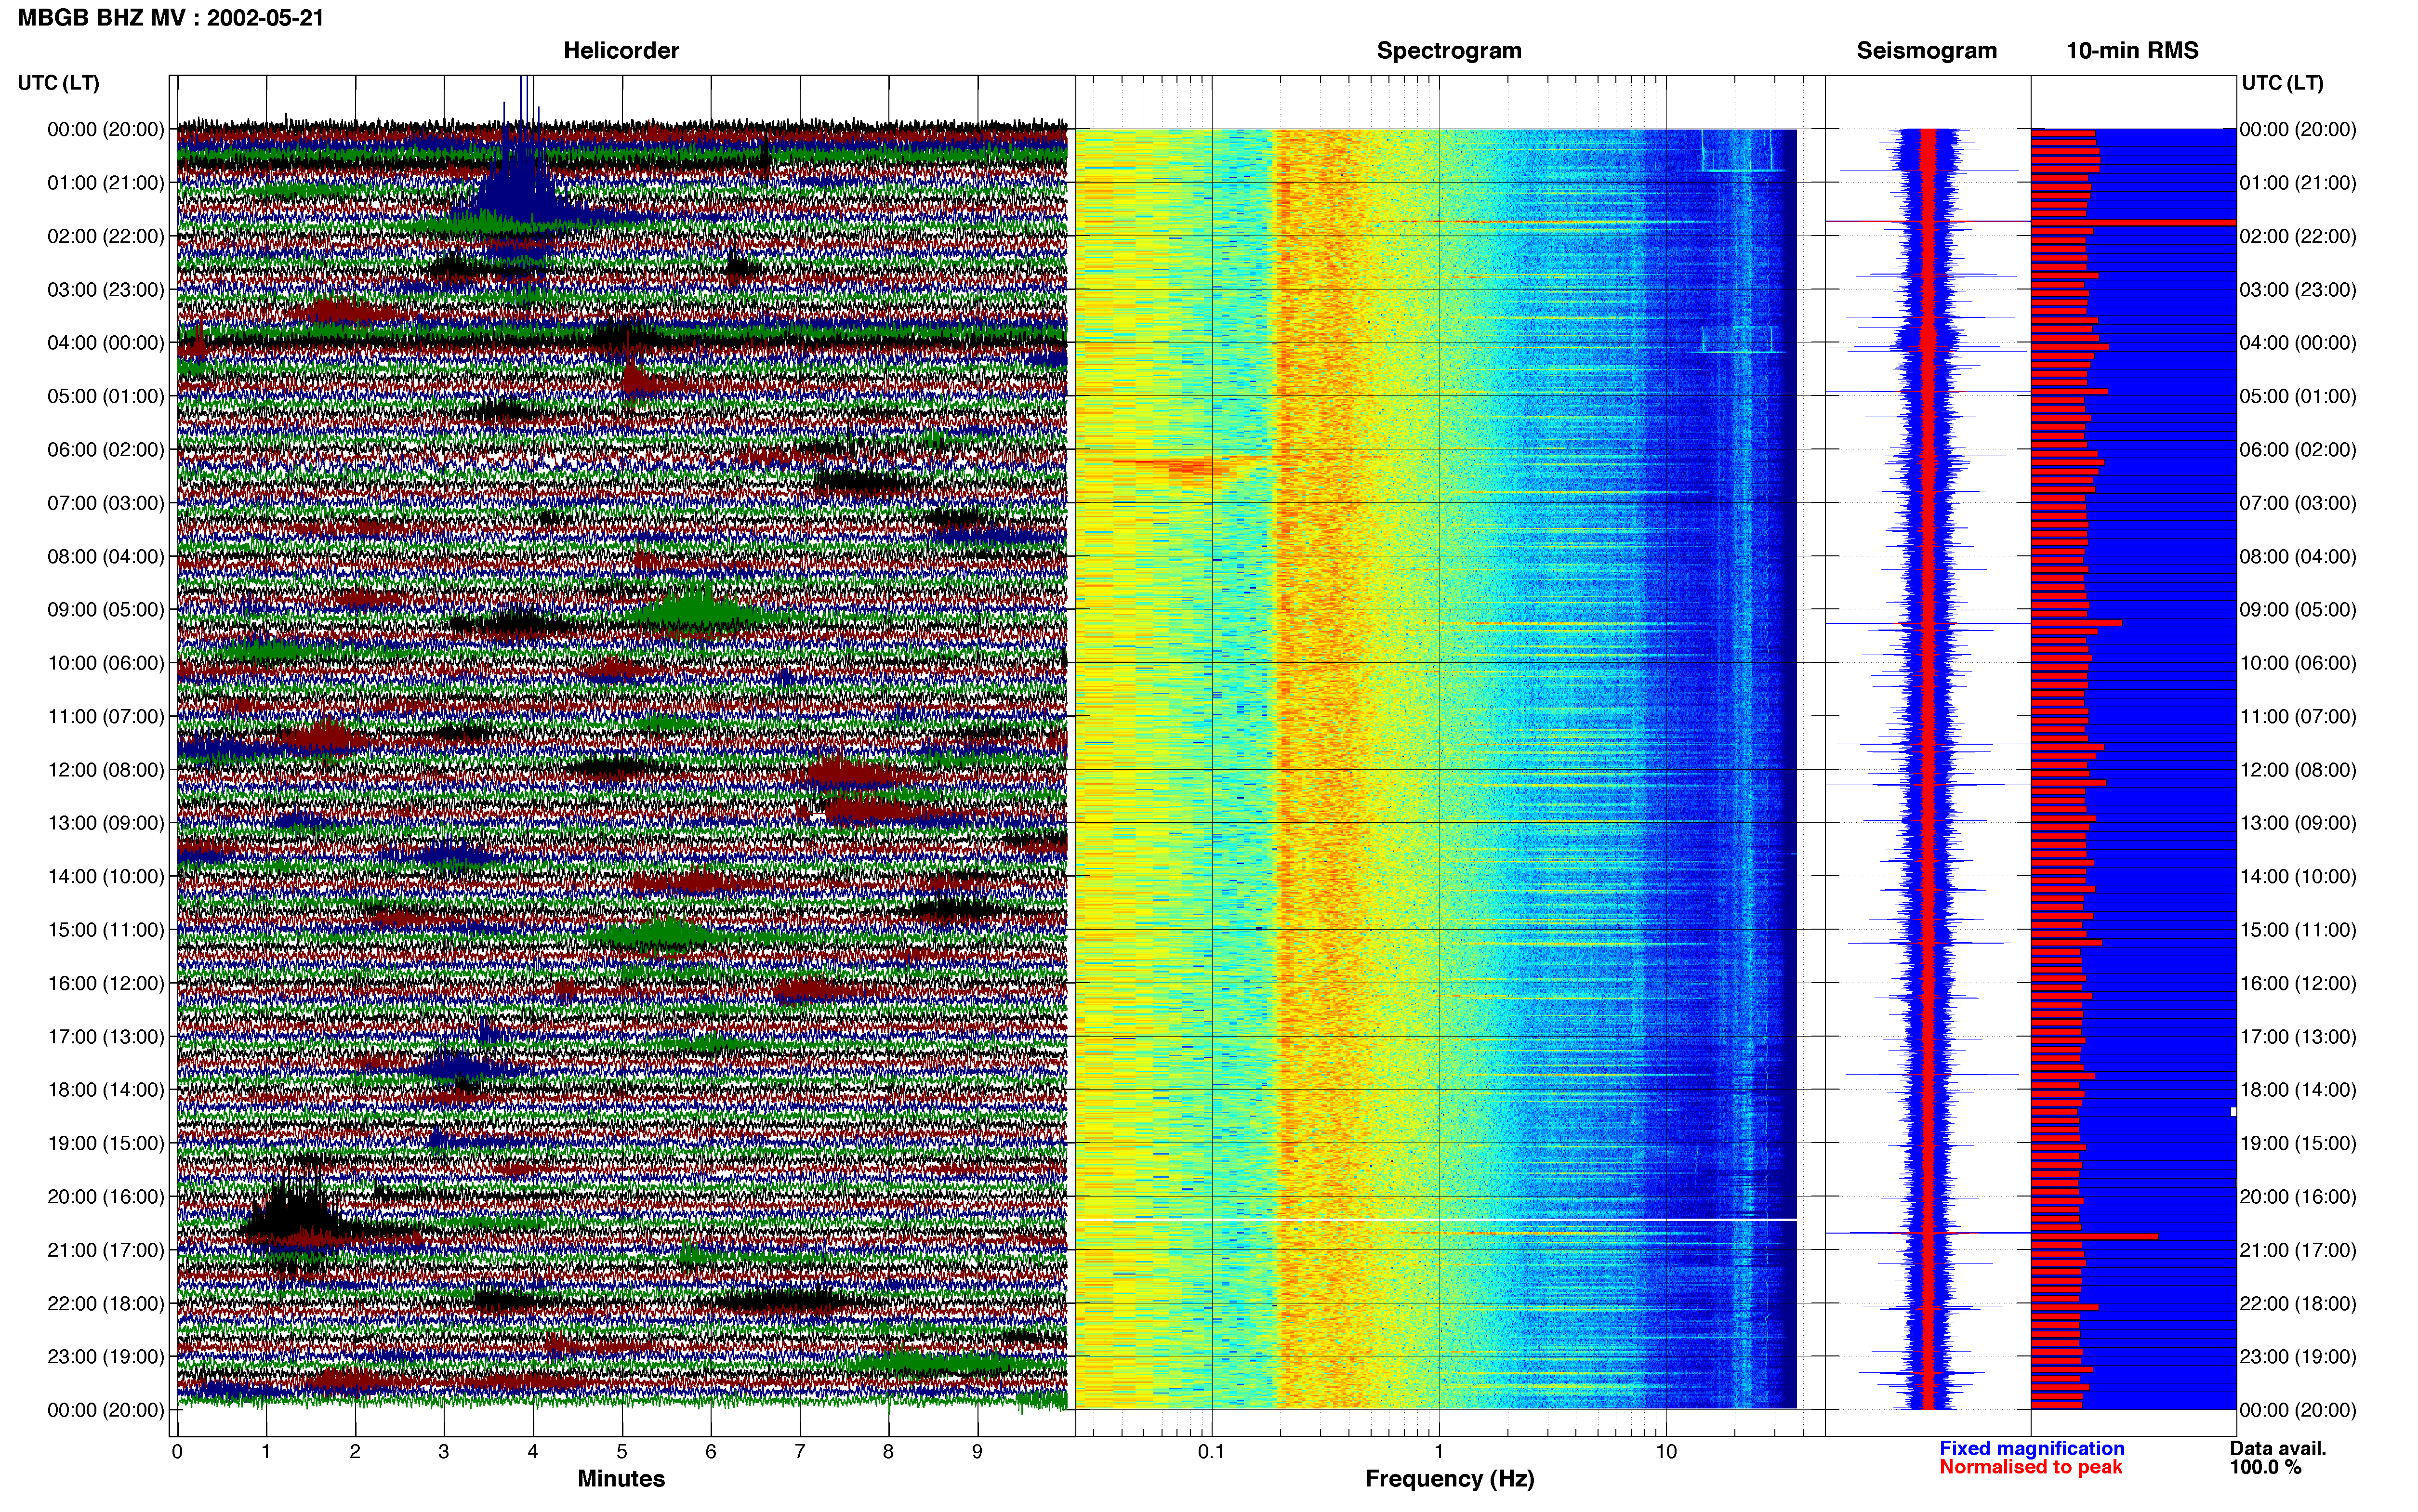Select the '10-min RMS' panel heading
This screenshot has height=1512, width=2418.
click(x=2132, y=50)
